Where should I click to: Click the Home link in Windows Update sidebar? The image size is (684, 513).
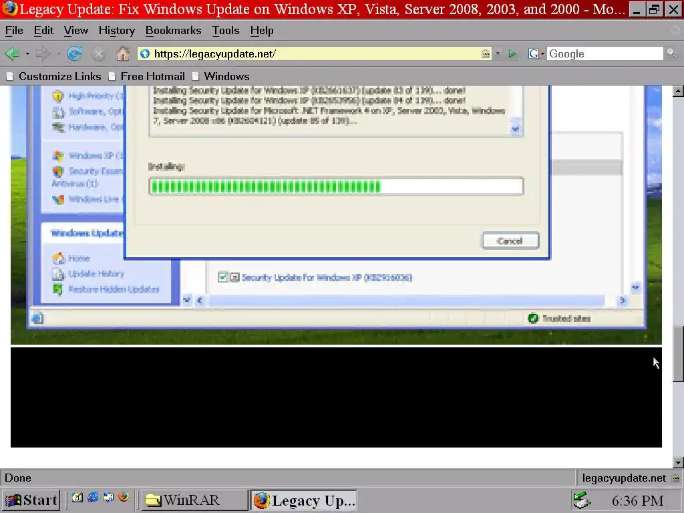click(x=79, y=259)
